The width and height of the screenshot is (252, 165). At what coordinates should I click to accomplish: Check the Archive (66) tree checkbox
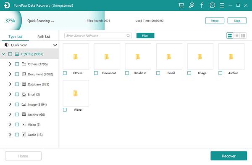click(x=17, y=114)
